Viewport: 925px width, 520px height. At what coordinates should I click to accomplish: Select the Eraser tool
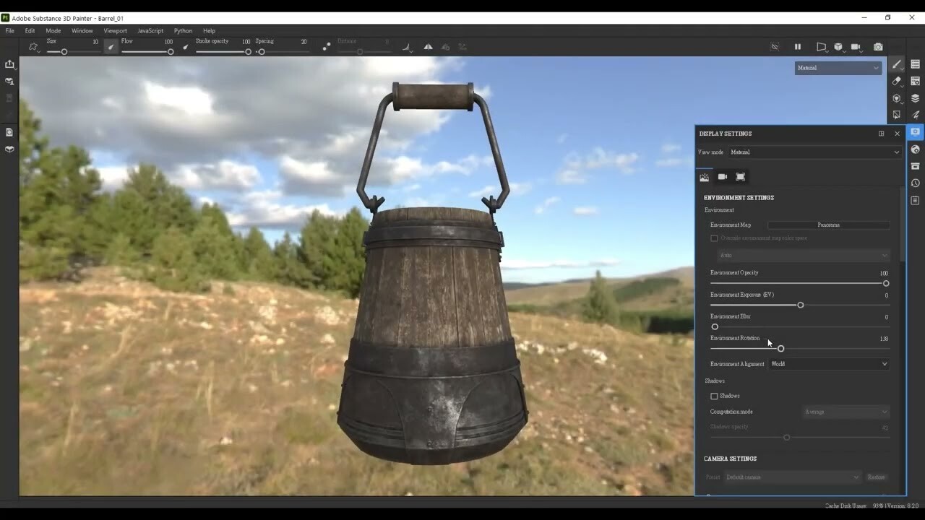coord(896,81)
